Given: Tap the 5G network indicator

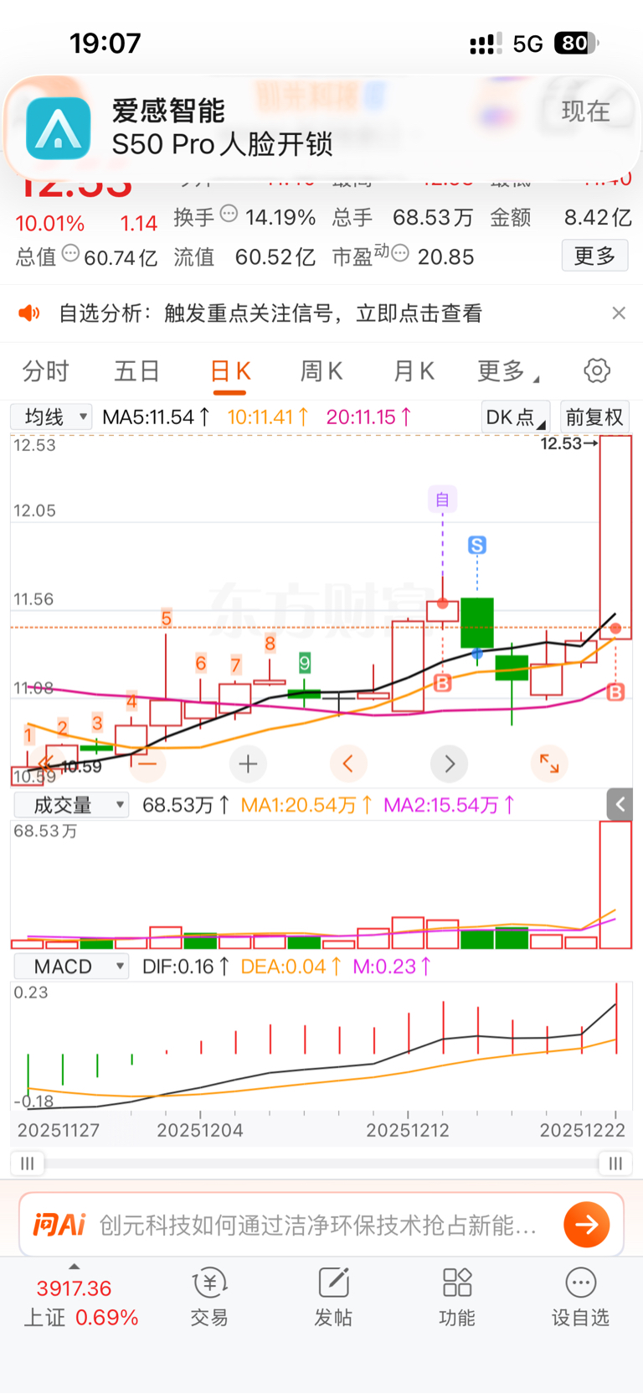Looking at the screenshot, I should pos(528,44).
